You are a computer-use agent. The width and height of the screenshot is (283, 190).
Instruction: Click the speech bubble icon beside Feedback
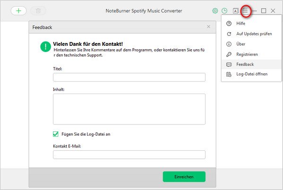point(229,64)
